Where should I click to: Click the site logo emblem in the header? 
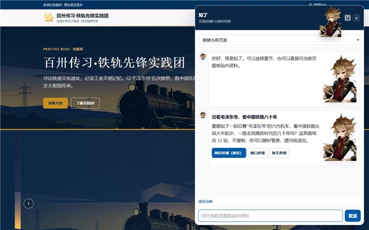tap(48, 18)
